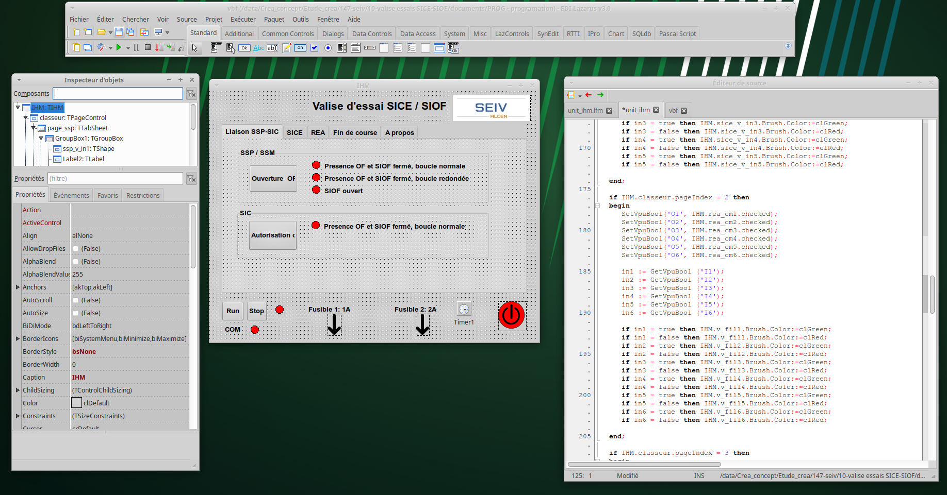This screenshot has width=947, height=495.
Task: Select the Timer1 component on form
Action: (x=464, y=309)
